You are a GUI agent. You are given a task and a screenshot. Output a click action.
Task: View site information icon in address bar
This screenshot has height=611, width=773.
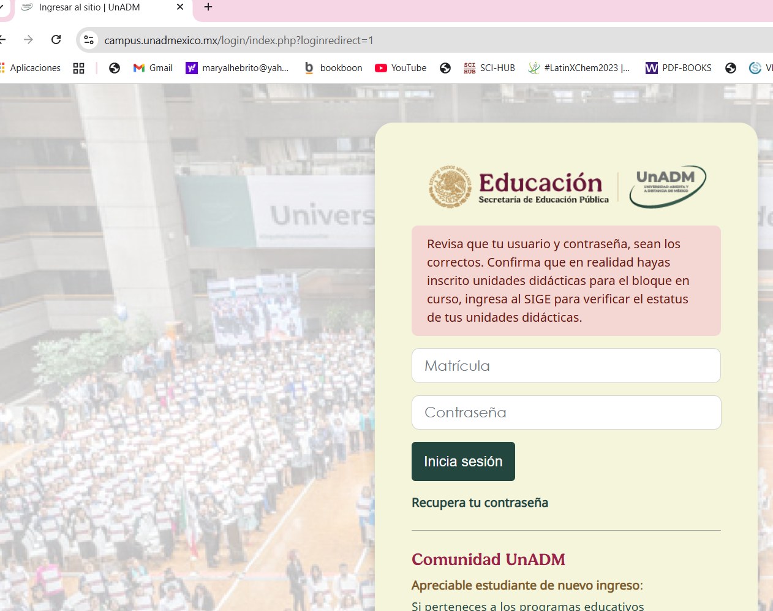point(89,40)
